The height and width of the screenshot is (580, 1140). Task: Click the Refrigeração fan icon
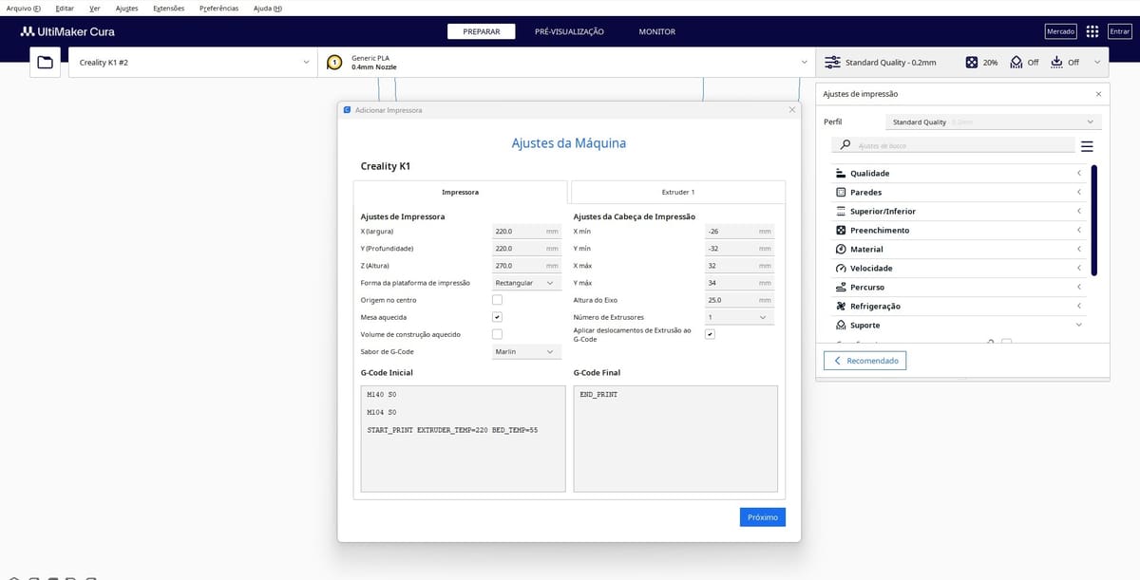(841, 307)
